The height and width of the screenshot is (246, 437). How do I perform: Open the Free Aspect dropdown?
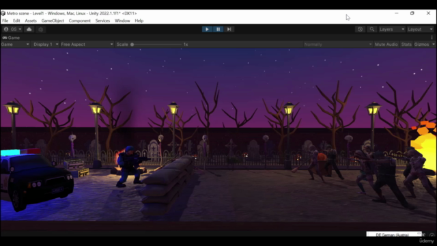tap(87, 44)
